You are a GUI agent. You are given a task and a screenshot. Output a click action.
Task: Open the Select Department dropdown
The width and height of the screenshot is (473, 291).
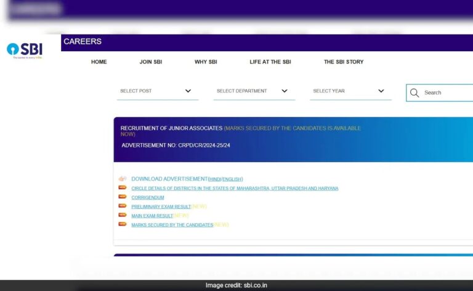click(254, 91)
